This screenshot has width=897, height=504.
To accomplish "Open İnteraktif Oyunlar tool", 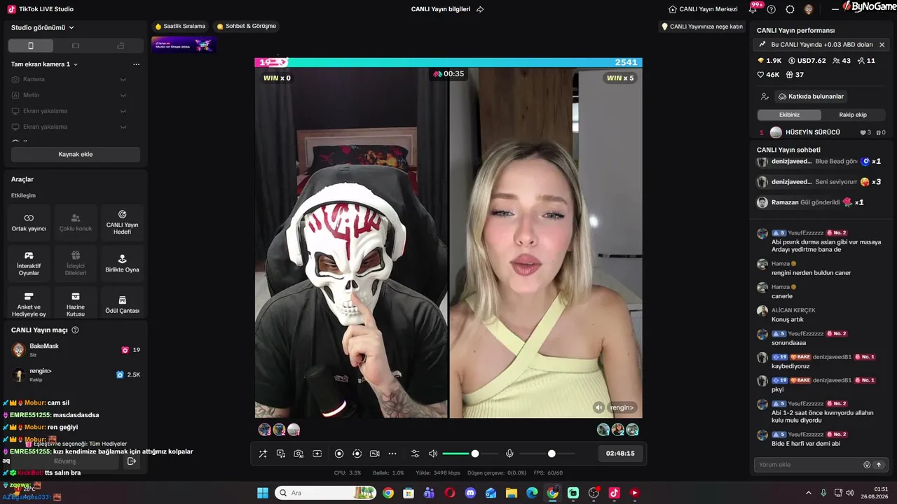I will 29,263.
